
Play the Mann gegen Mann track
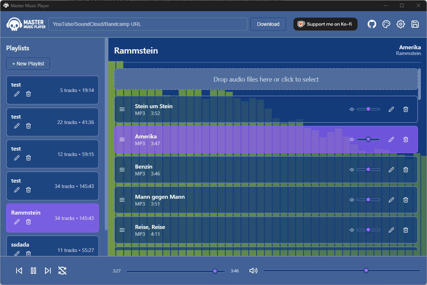tap(266, 200)
